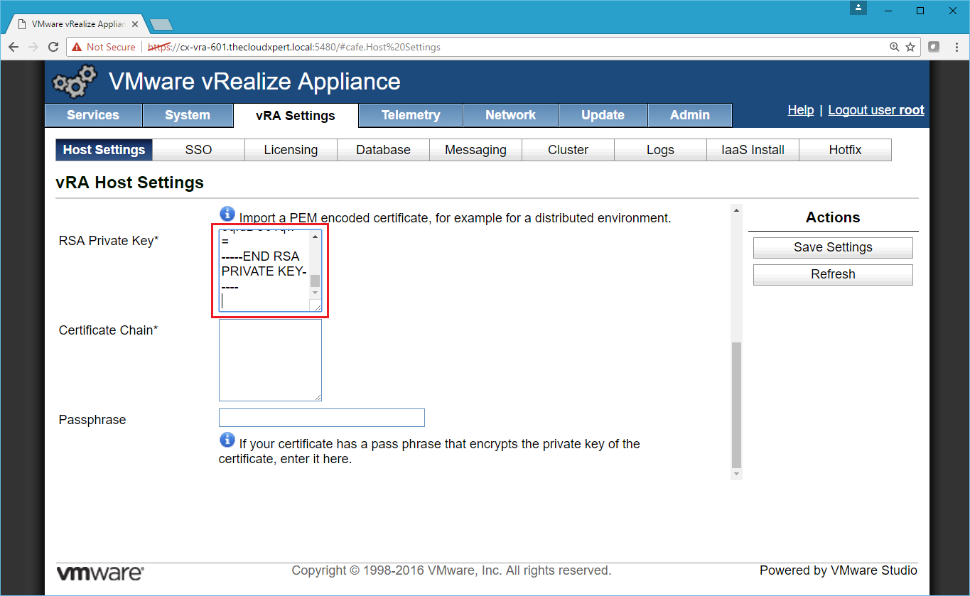Viewport: 970px width, 596px height.
Task: Open the Telemetry tab
Action: (x=410, y=115)
